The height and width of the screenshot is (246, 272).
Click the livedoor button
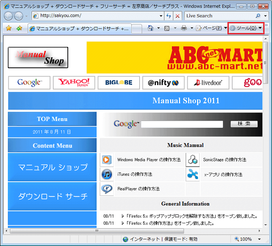click(208, 82)
